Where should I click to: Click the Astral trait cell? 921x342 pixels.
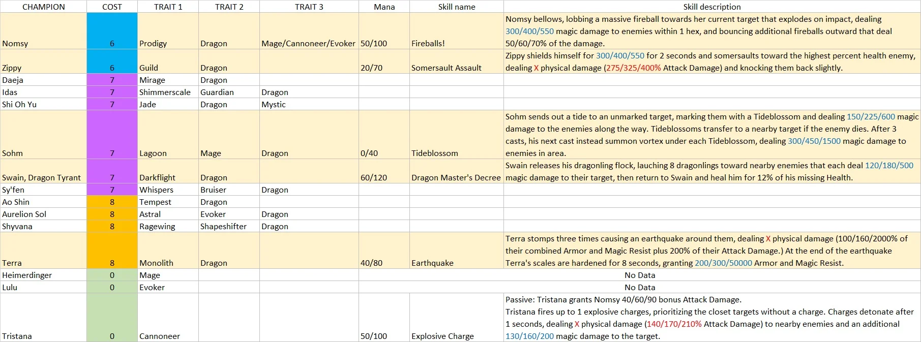tap(168, 214)
